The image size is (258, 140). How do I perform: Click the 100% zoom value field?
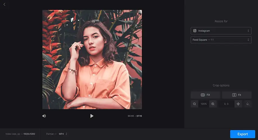pyautogui.click(x=204, y=104)
